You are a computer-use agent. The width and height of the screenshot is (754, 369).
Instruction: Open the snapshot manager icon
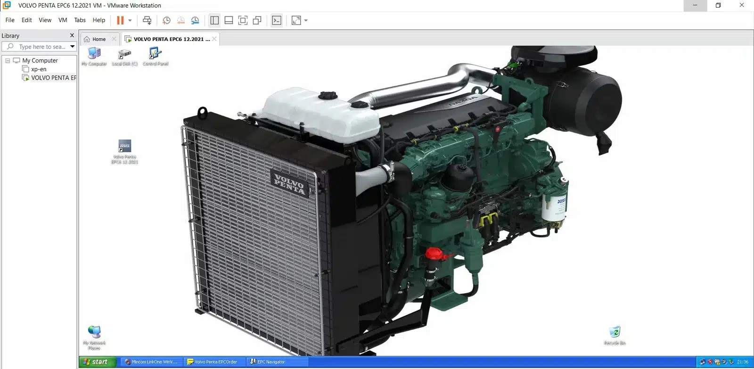point(195,20)
